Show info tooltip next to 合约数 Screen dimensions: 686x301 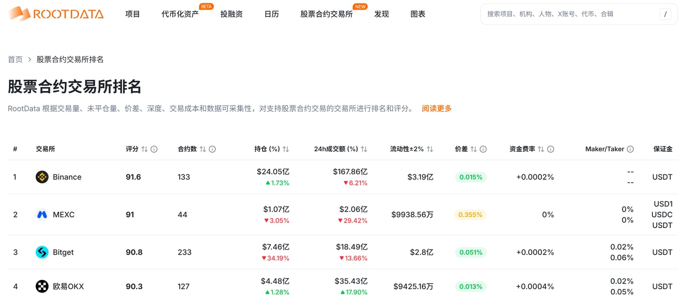tap(212, 149)
